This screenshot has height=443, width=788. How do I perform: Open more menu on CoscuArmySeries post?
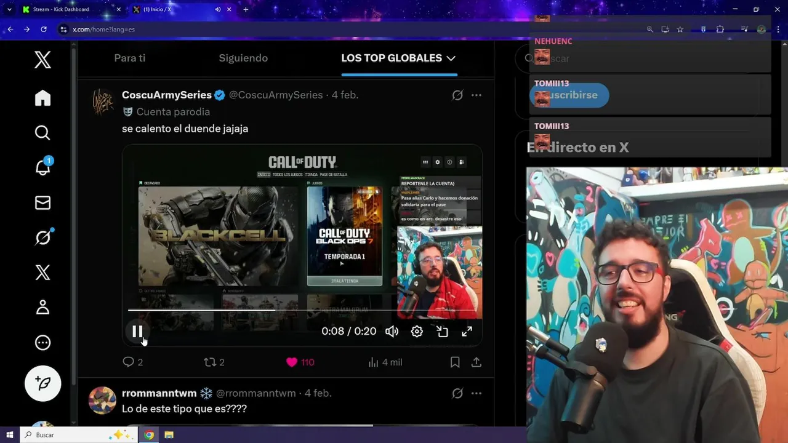pyautogui.click(x=476, y=95)
